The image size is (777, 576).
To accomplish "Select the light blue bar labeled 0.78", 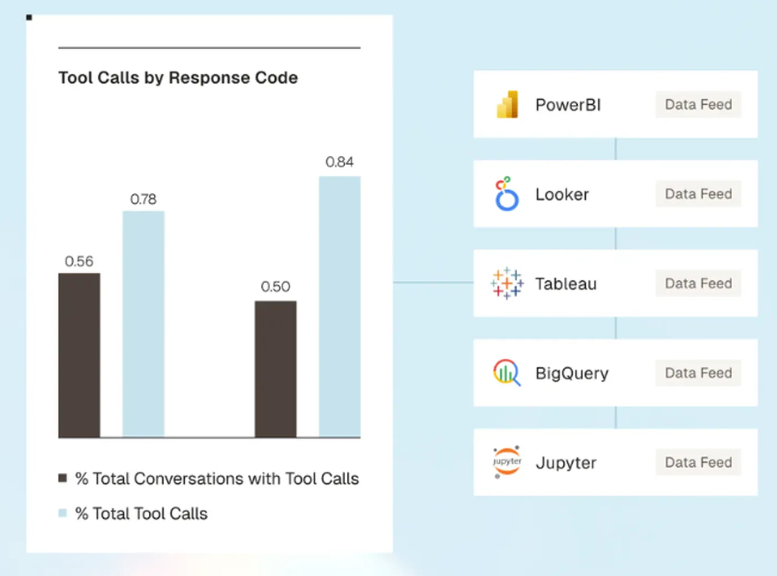I will [143, 324].
